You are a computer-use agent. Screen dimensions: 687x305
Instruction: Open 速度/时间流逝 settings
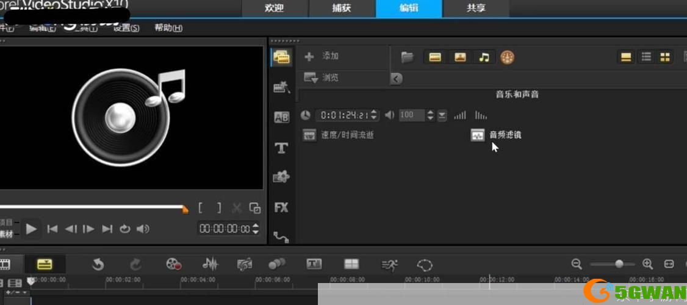(x=338, y=135)
